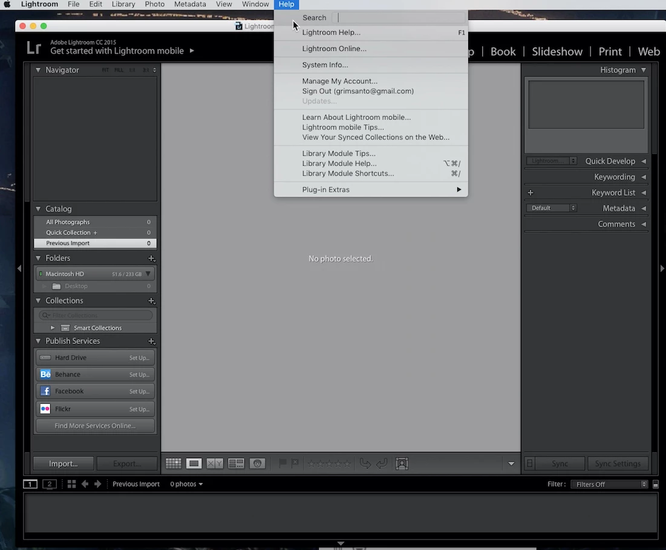The image size is (666, 550).
Task: Click the face region draw icon
Action: click(x=402, y=464)
